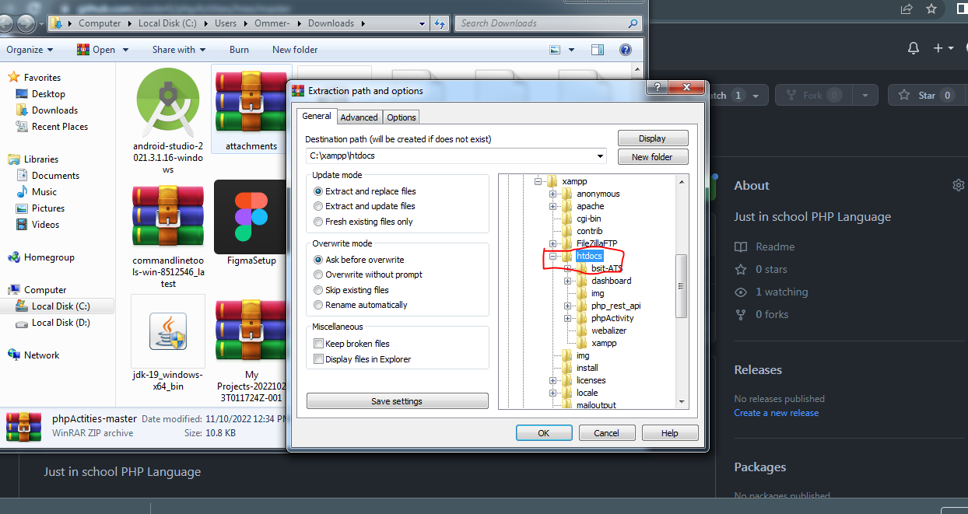Screen dimensions: 968x514
Task: Select the webalizer folder in the tree
Action: [x=609, y=330]
